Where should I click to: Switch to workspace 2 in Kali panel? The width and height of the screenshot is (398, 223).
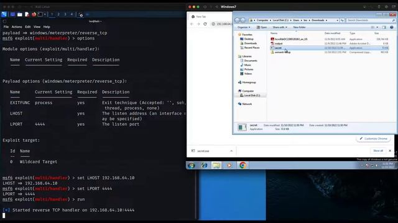coord(58,14)
